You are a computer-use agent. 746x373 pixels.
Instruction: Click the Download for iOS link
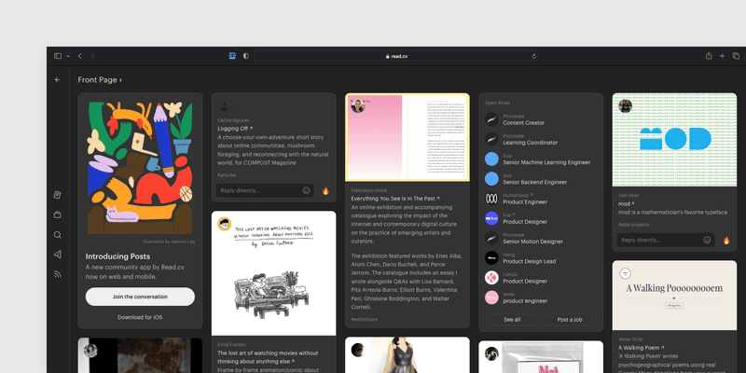point(140,317)
